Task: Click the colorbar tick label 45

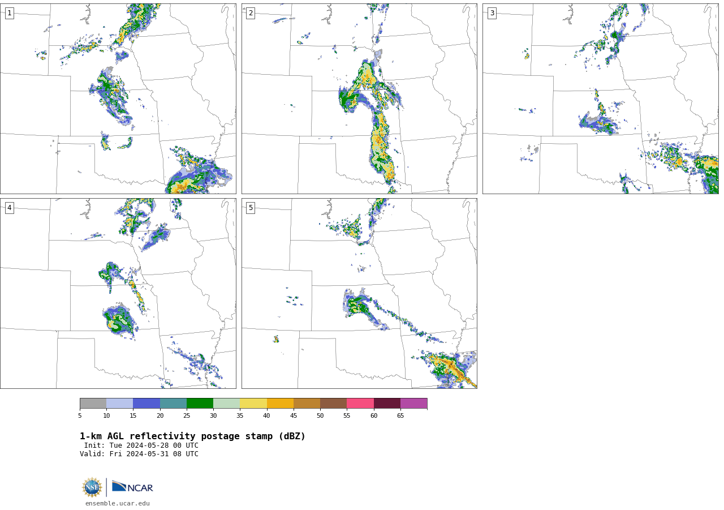Action: (x=294, y=416)
